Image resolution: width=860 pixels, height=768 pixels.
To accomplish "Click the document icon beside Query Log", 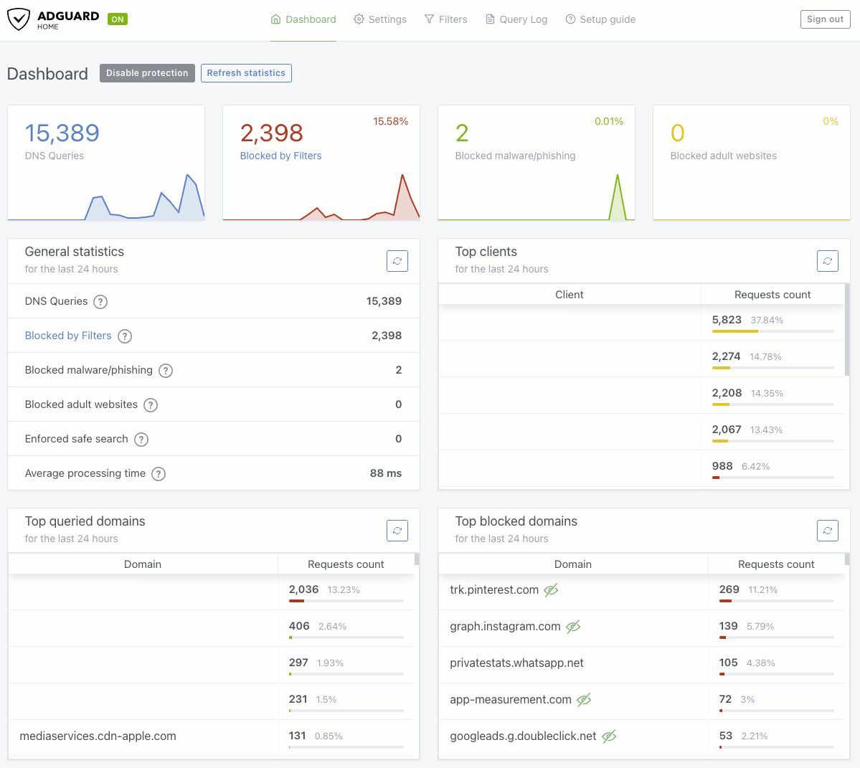I will 490,19.
